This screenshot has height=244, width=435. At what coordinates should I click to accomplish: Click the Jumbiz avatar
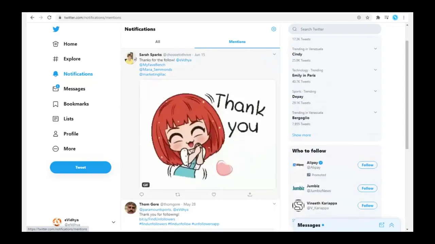coord(298,188)
